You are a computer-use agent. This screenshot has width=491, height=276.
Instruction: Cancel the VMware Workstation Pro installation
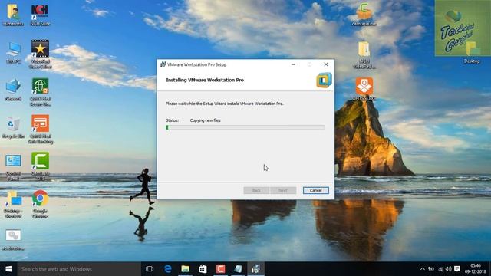pos(315,190)
